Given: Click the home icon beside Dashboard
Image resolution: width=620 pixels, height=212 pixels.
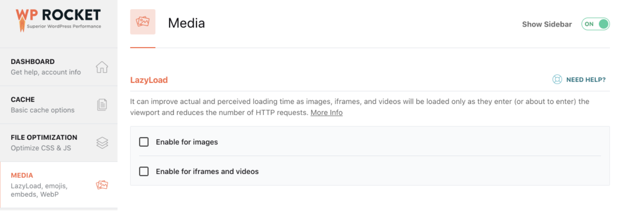Looking at the screenshot, I should point(102,67).
